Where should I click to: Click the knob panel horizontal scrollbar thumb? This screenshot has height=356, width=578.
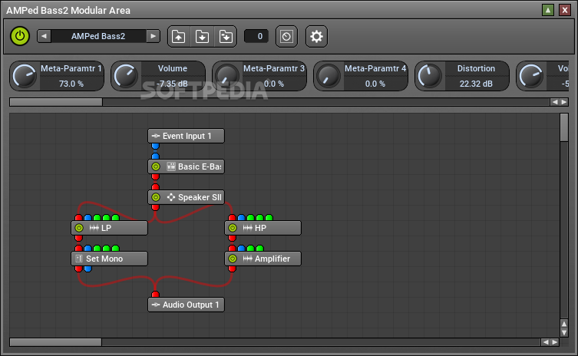tap(56, 102)
